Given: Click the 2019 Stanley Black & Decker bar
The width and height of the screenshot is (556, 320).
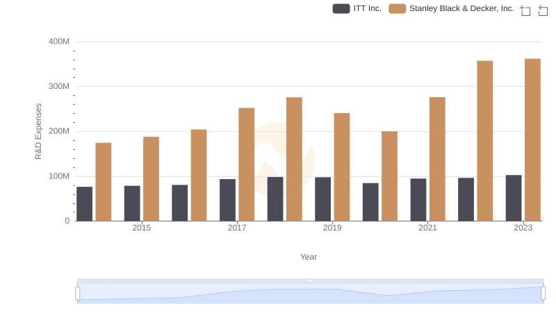Looking at the screenshot, I should [342, 167].
